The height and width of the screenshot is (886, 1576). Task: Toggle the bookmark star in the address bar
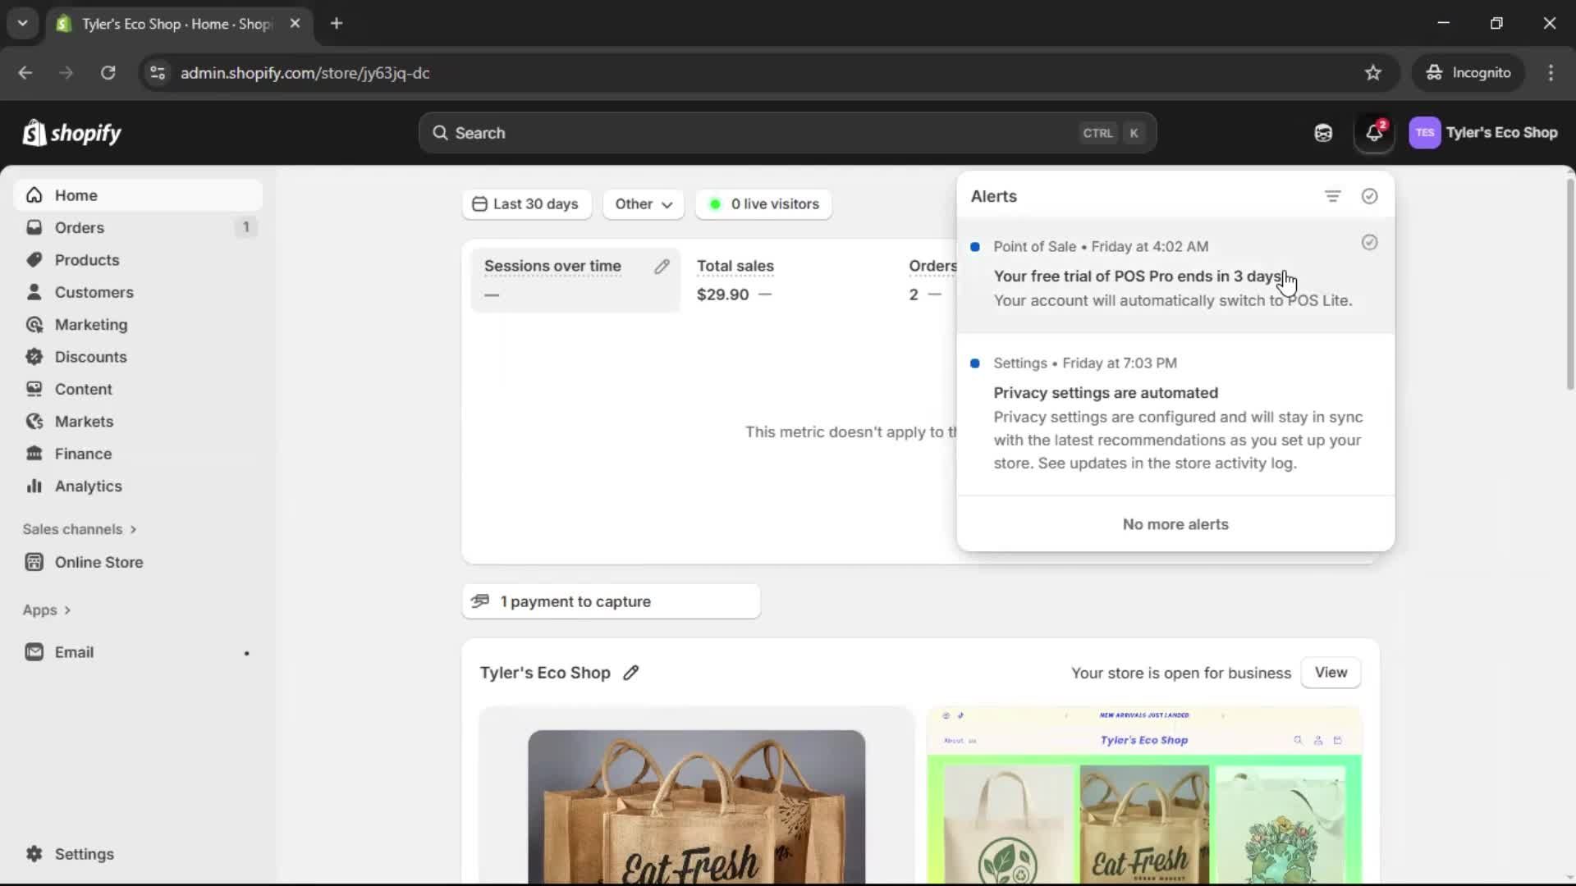pos(1373,72)
